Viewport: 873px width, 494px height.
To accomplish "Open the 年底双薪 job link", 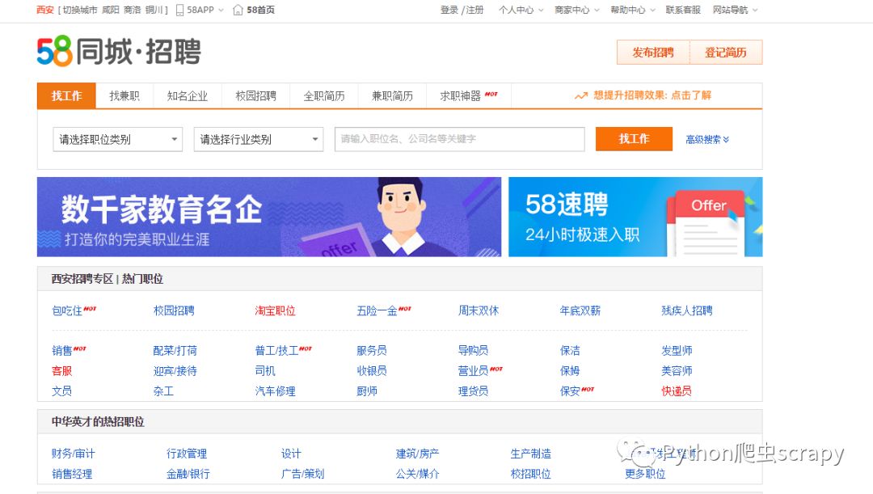I will [x=580, y=310].
